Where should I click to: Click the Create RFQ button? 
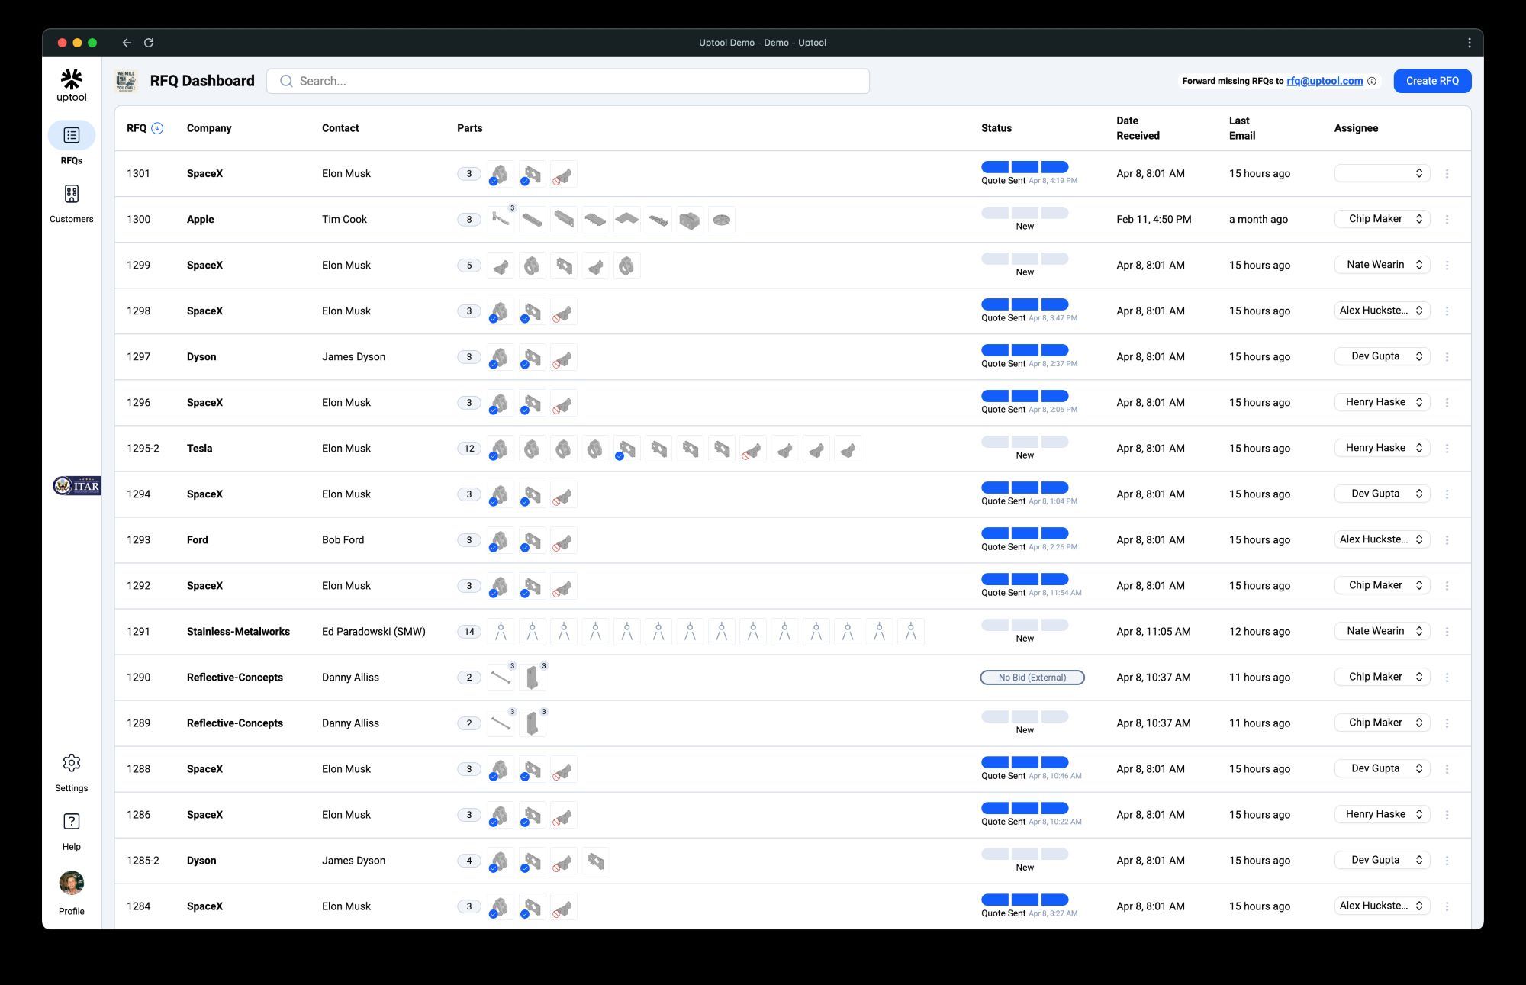point(1432,81)
